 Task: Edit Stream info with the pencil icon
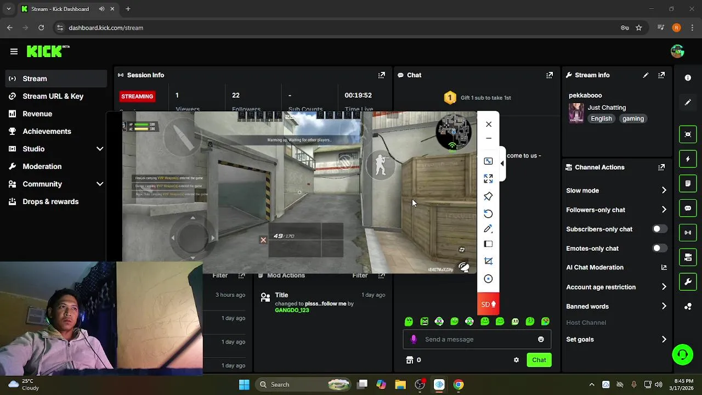click(646, 75)
